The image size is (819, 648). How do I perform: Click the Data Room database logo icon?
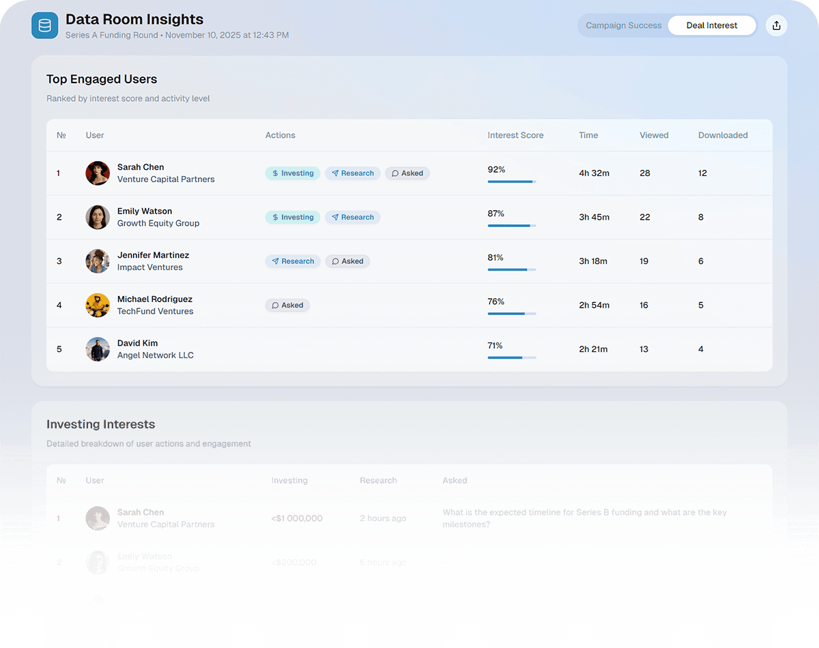click(45, 26)
